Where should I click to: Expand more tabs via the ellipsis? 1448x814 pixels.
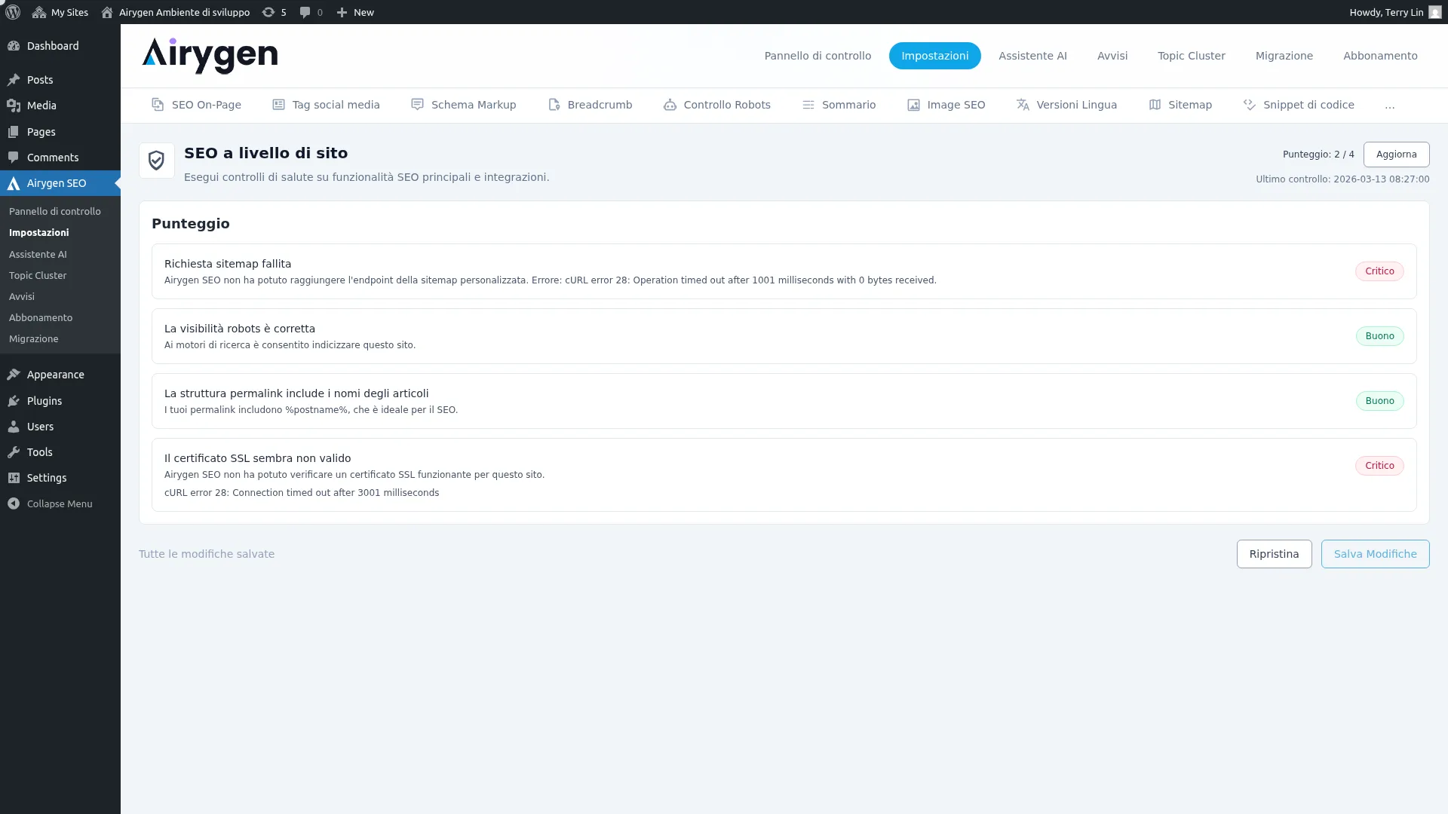(x=1390, y=106)
